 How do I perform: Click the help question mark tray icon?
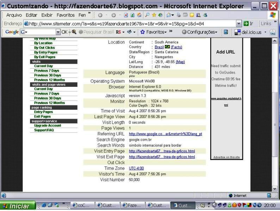point(203,205)
